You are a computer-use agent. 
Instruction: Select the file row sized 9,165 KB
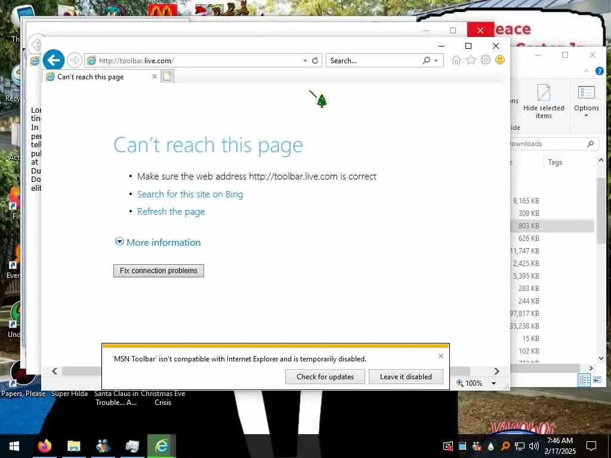[x=552, y=201]
